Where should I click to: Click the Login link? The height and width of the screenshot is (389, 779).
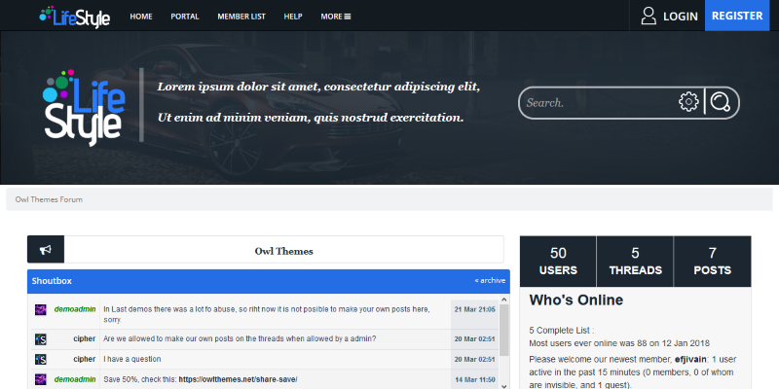[680, 17]
